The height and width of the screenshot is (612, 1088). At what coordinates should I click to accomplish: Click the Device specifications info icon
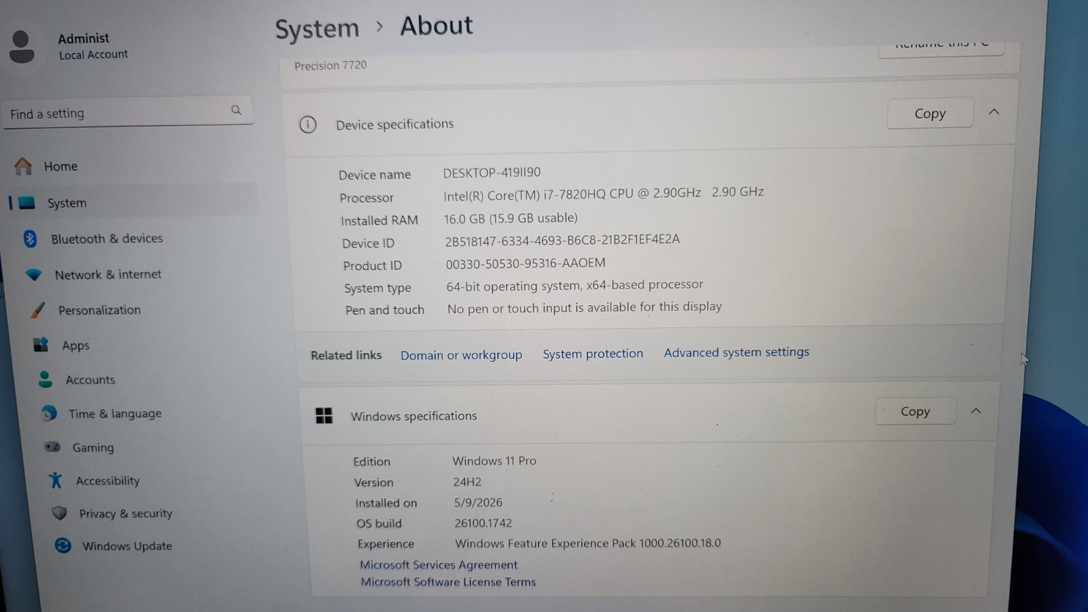pos(308,124)
